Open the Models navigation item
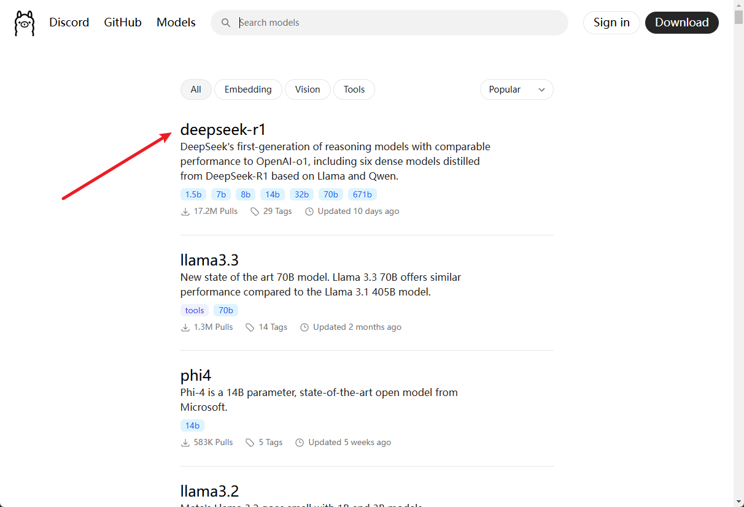Viewport: 744px width, 507px height. pyautogui.click(x=176, y=23)
